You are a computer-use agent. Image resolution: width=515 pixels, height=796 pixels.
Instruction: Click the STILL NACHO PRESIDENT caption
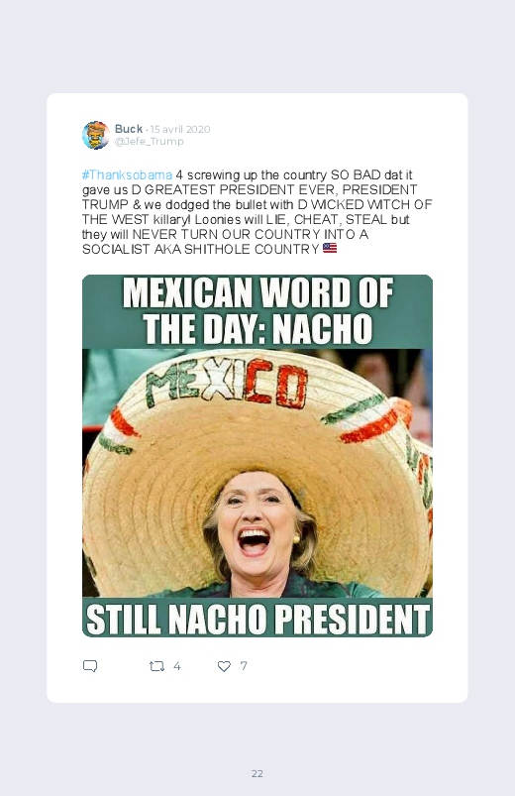click(x=257, y=619)
